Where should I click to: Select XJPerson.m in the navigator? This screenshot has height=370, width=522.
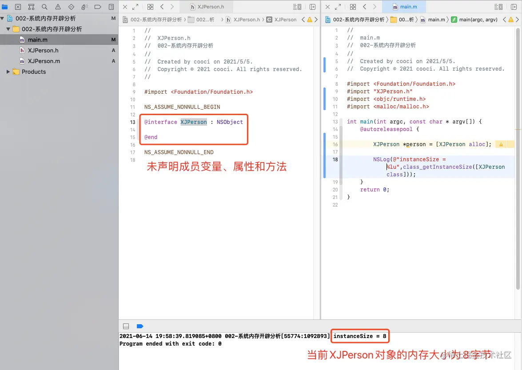tap(59, 61)
